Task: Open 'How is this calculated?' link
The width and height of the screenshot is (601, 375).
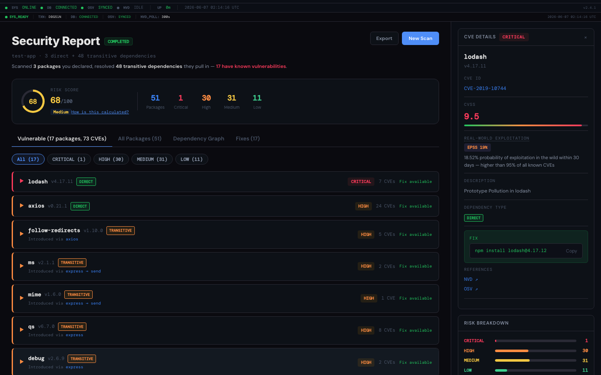Action: [100, 112]
